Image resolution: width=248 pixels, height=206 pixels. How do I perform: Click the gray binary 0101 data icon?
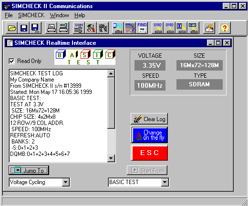130,28
